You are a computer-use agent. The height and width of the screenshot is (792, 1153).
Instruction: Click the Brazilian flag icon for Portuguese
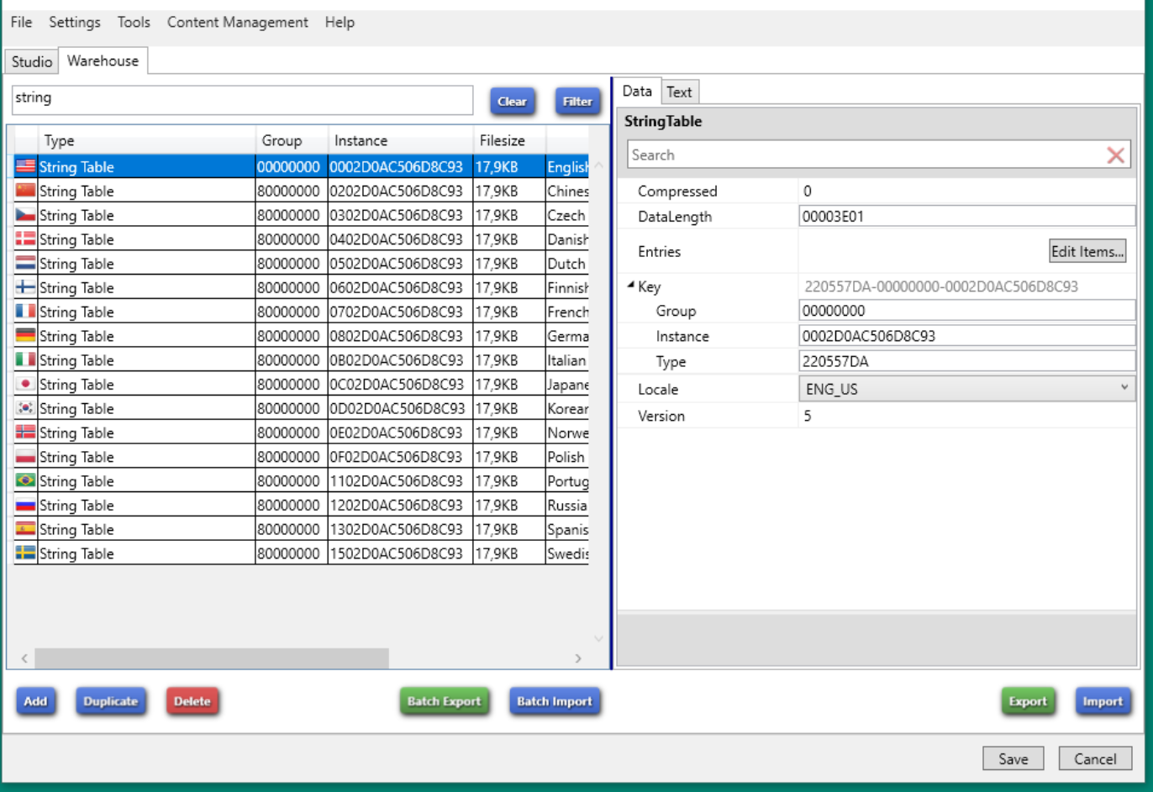25,480
